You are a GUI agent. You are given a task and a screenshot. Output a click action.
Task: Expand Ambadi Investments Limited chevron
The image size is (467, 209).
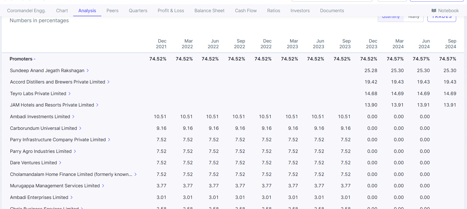pos(73,117)
